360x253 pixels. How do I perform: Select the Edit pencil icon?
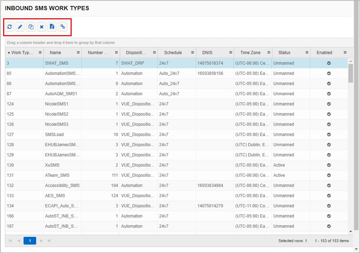(20, 27)
